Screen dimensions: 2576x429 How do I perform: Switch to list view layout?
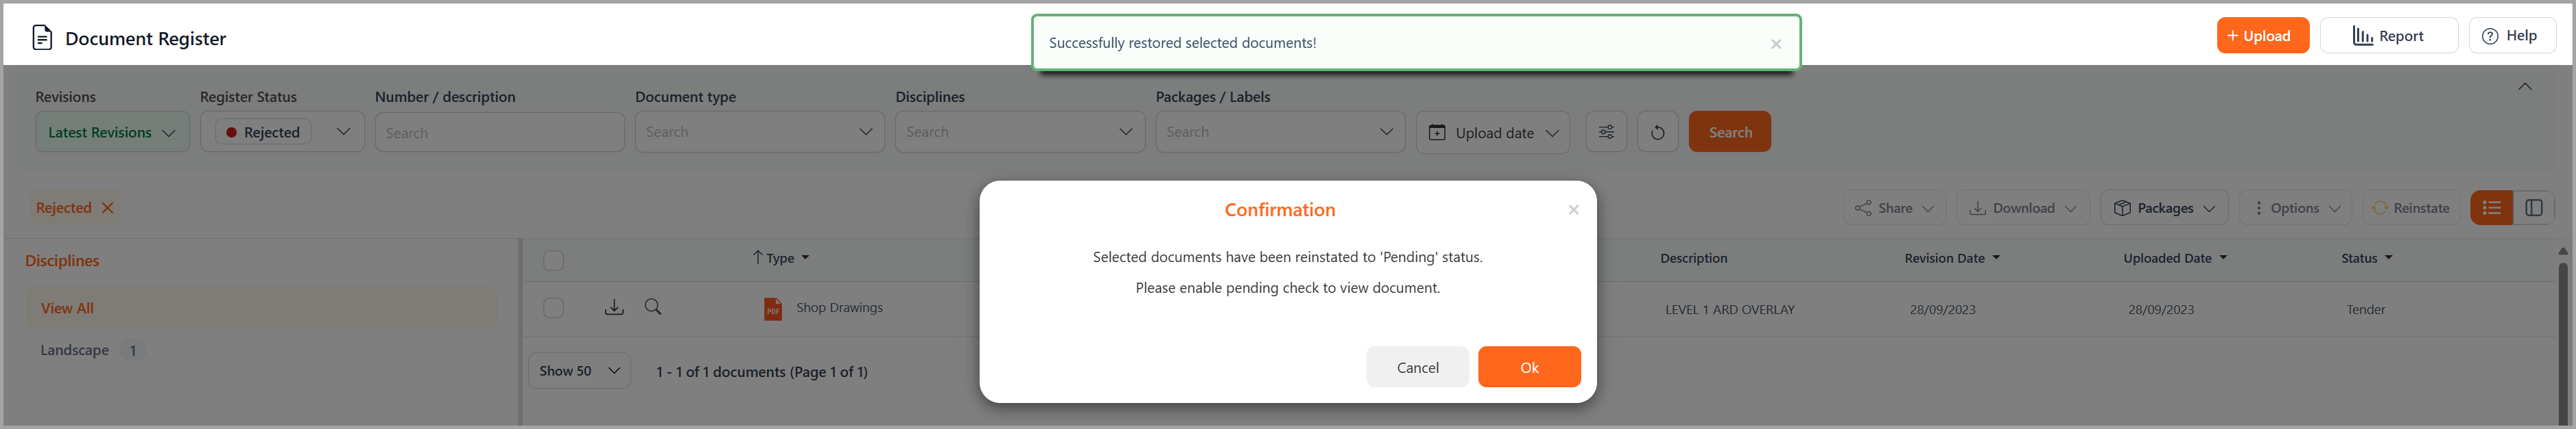coord(2491,207)
